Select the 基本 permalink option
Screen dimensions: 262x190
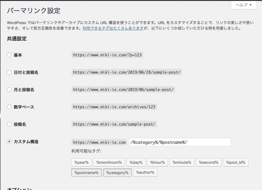9,55
